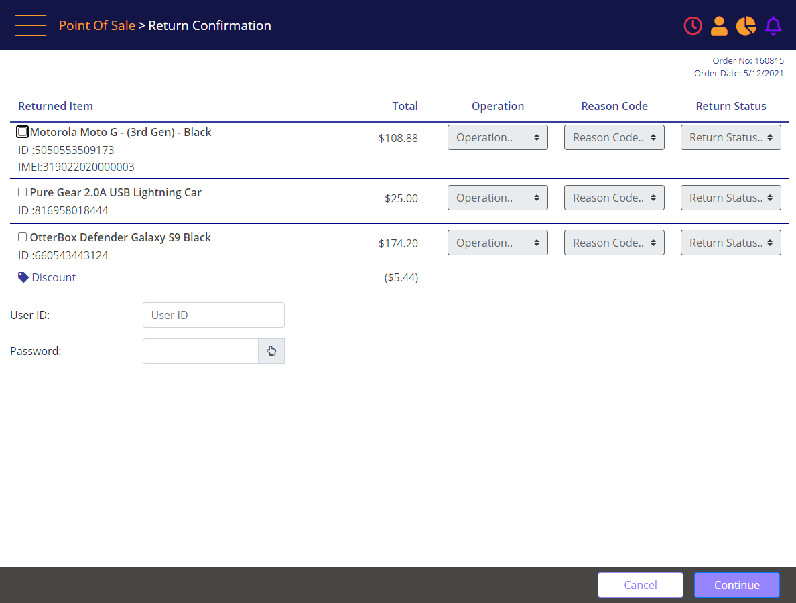Click the Order No: 160815 text
The image size is (796, 603).
pos(748,60)
